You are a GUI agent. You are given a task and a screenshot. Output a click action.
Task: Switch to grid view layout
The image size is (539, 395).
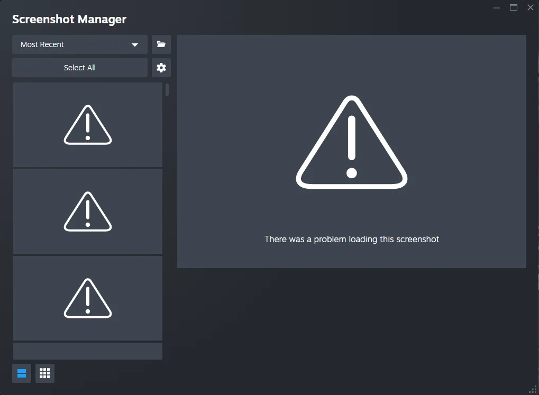[44, 373]
